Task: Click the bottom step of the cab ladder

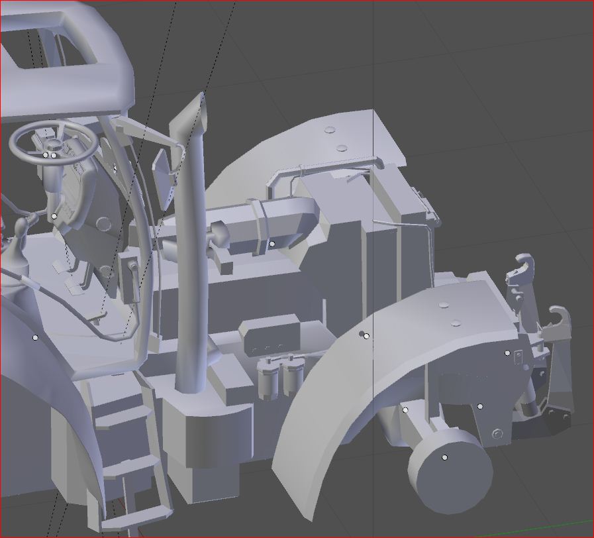Action: (136, 518)
